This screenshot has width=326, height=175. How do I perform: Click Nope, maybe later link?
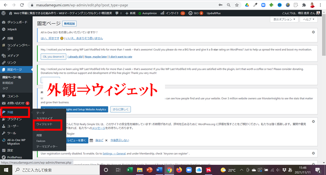click(96, 56)
